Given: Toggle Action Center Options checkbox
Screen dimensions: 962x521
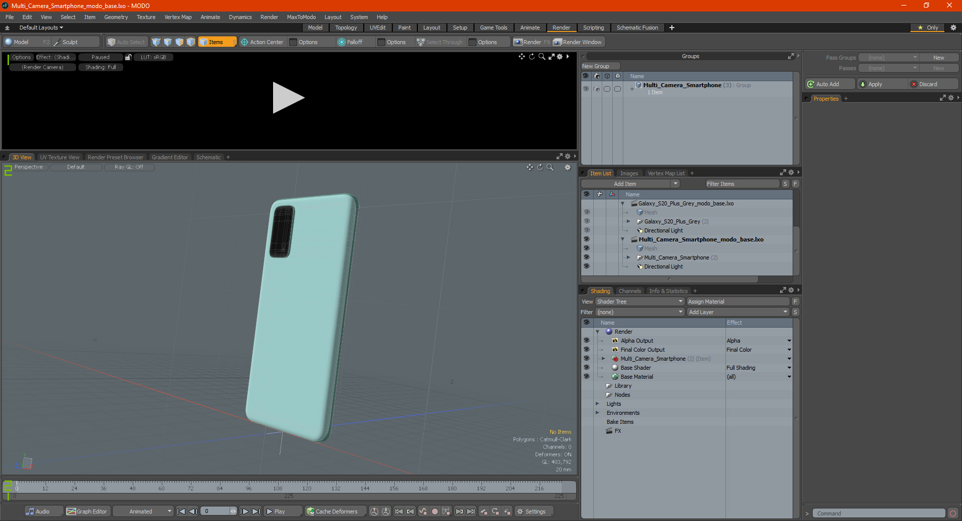Looking at the screenshot, I should (294, 42).
